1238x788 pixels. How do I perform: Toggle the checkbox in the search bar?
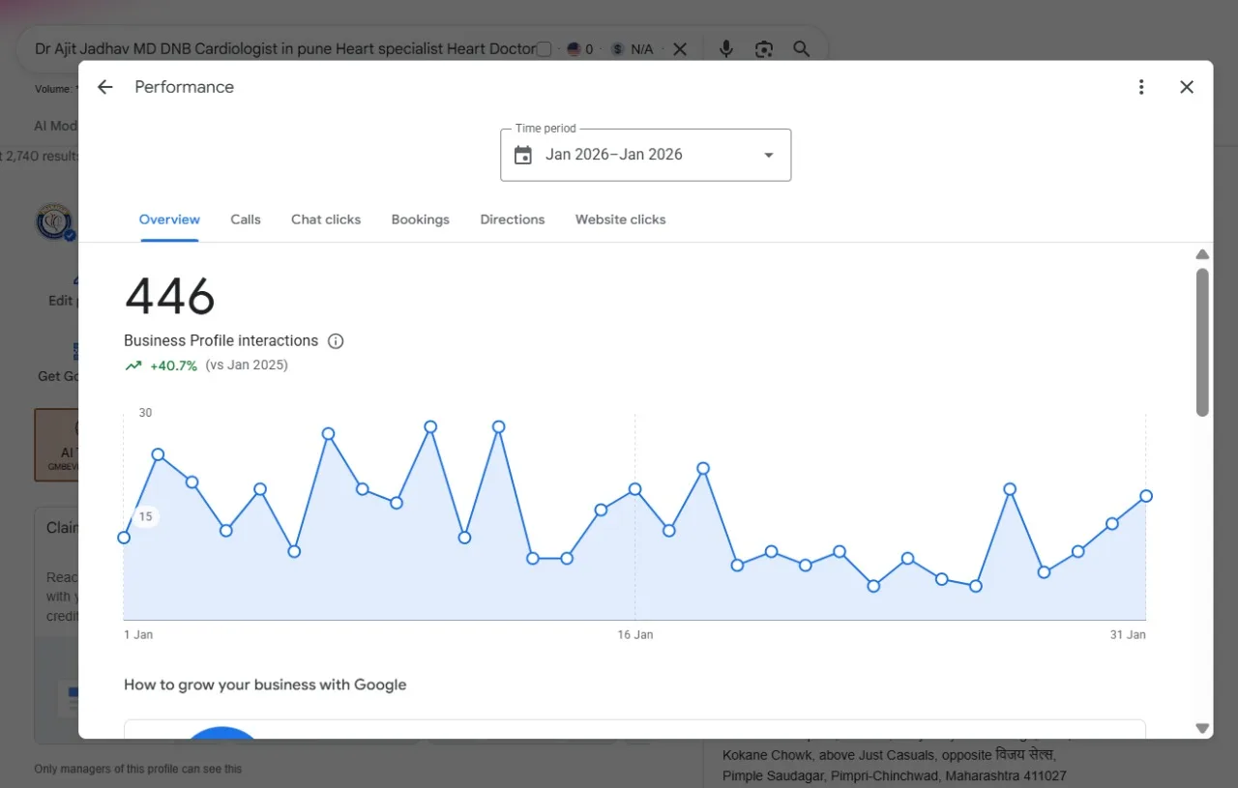pyautogui.click(x=544, y=49)
